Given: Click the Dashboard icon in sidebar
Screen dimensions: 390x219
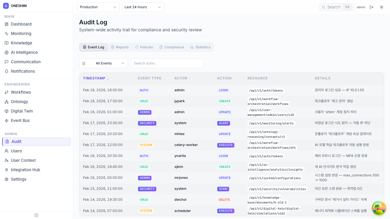Looking at the screenshot, I should pyautogui.click(x=6, y=24).
